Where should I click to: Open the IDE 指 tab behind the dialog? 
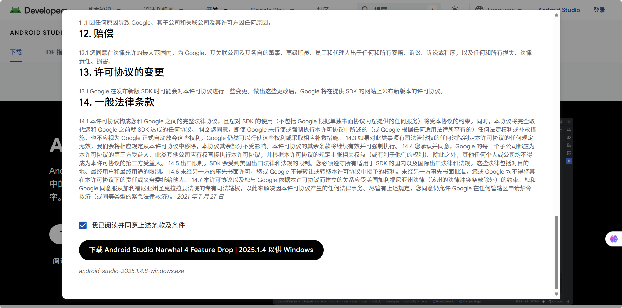[54, 52]
